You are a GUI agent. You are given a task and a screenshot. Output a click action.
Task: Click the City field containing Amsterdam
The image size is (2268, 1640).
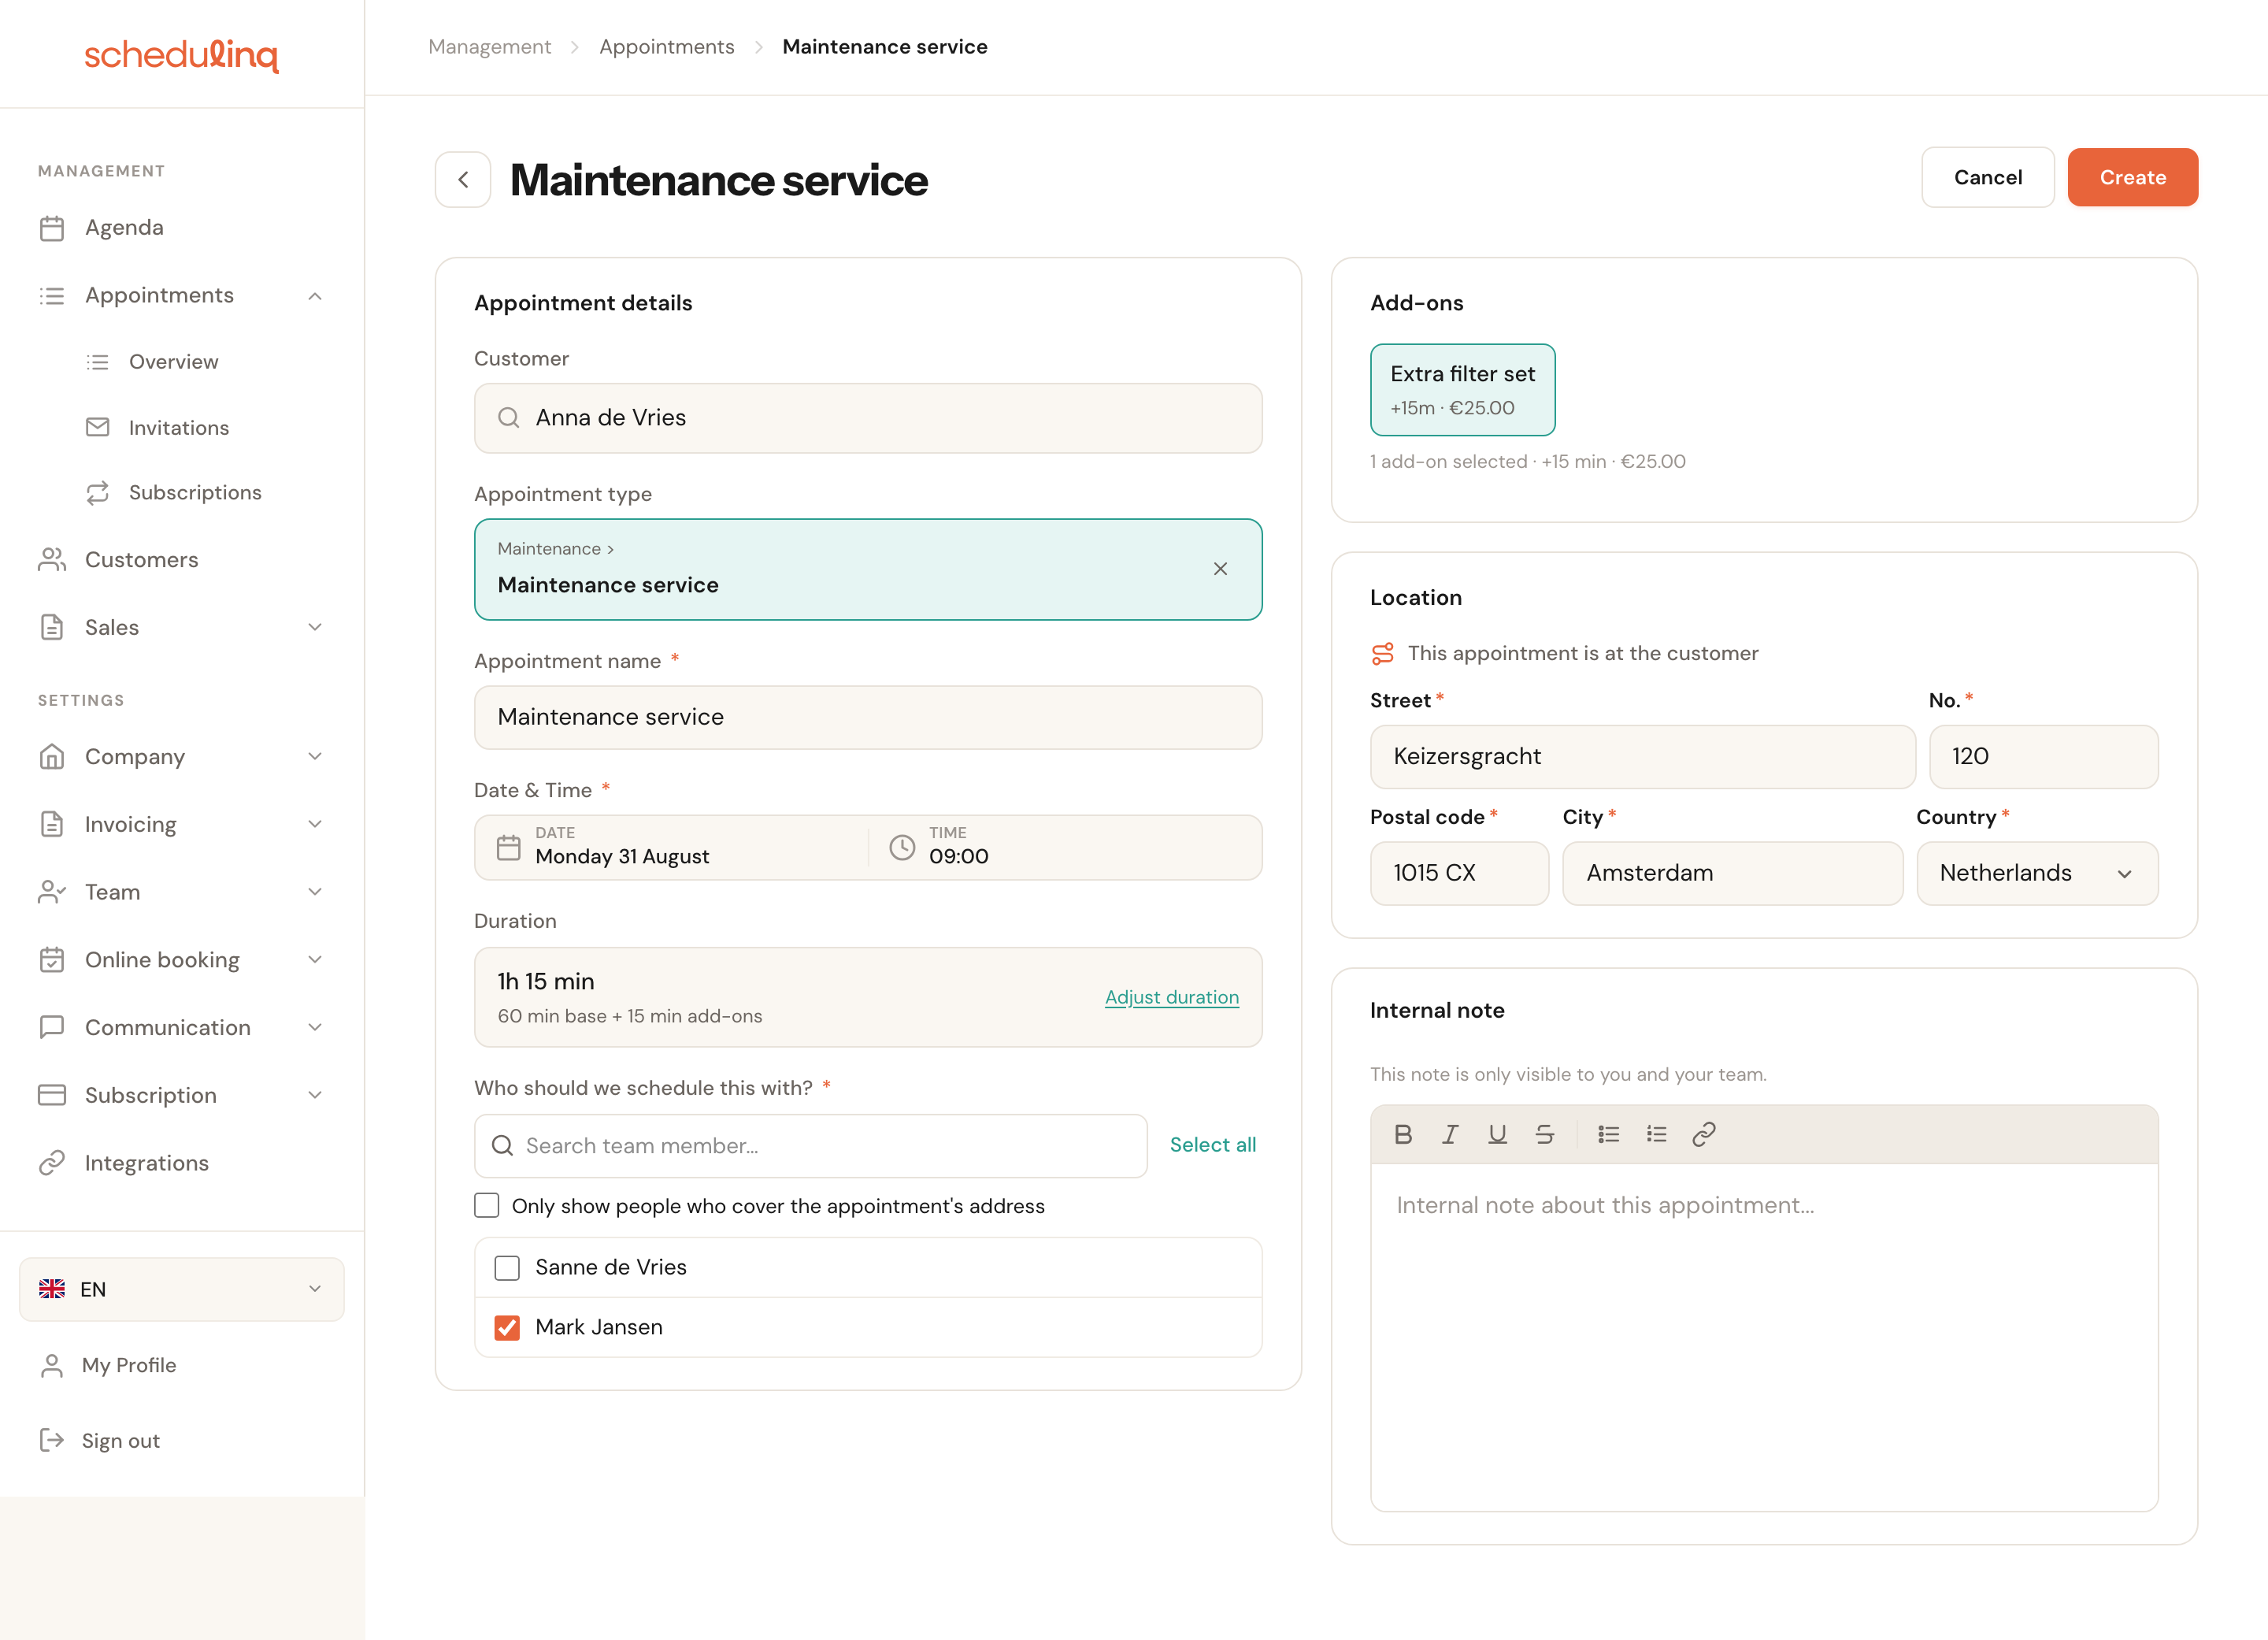(1732, 873)
